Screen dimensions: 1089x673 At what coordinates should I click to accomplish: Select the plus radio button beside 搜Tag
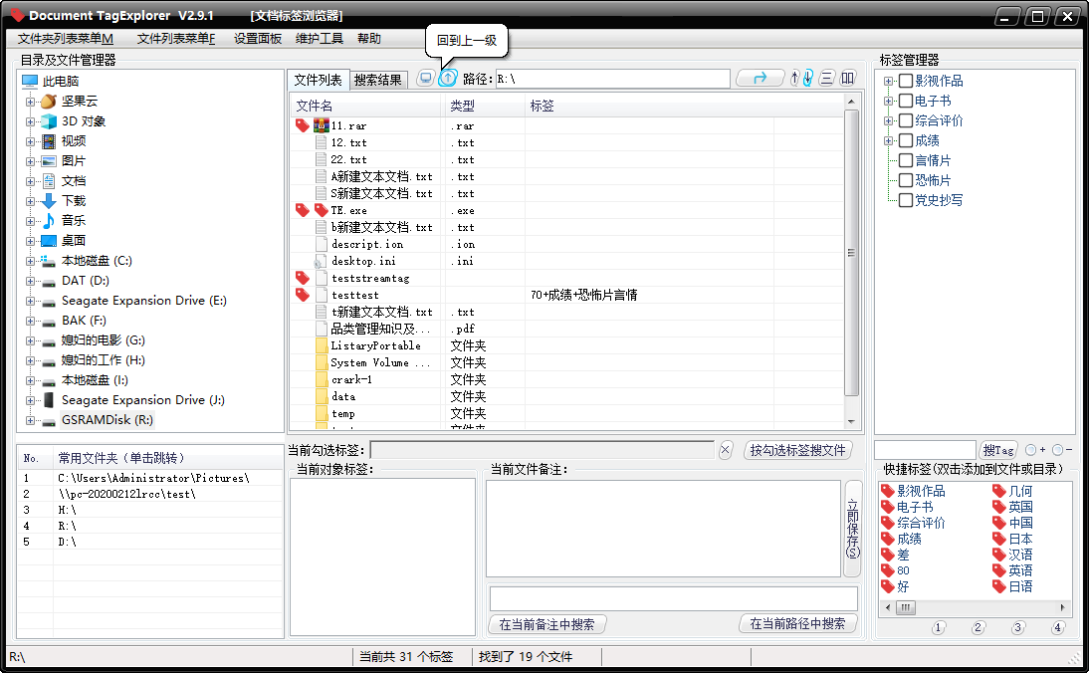(x=1030, y=450)
